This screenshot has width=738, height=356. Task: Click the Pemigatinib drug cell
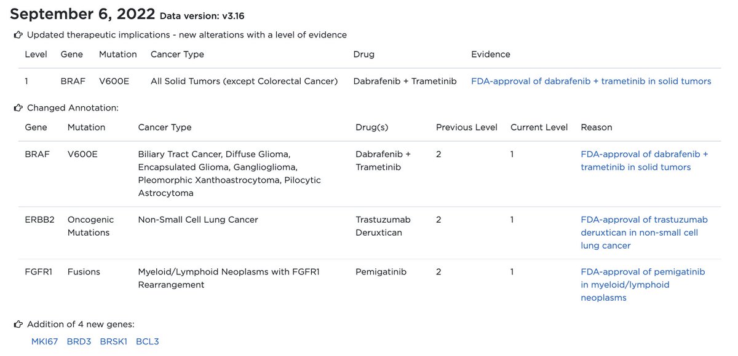point(381,272)
